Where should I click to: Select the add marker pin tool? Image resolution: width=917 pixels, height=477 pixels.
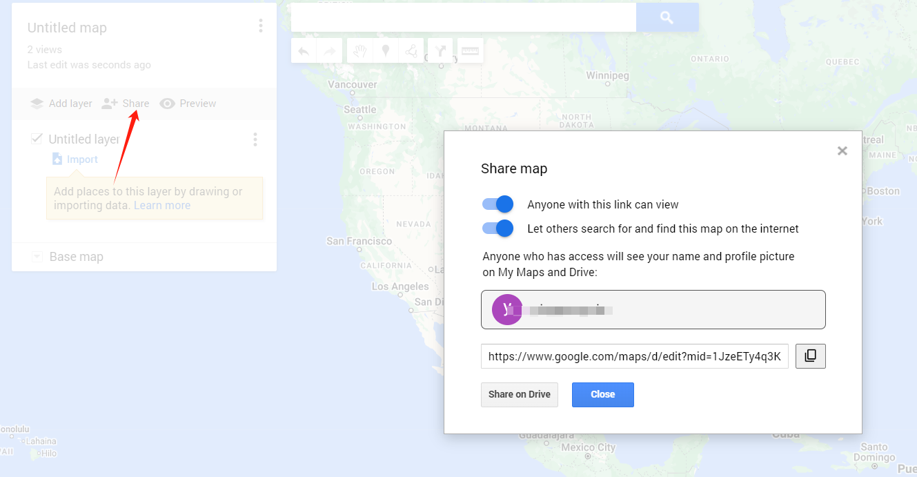pyautogui.click(x=386, y=51)
